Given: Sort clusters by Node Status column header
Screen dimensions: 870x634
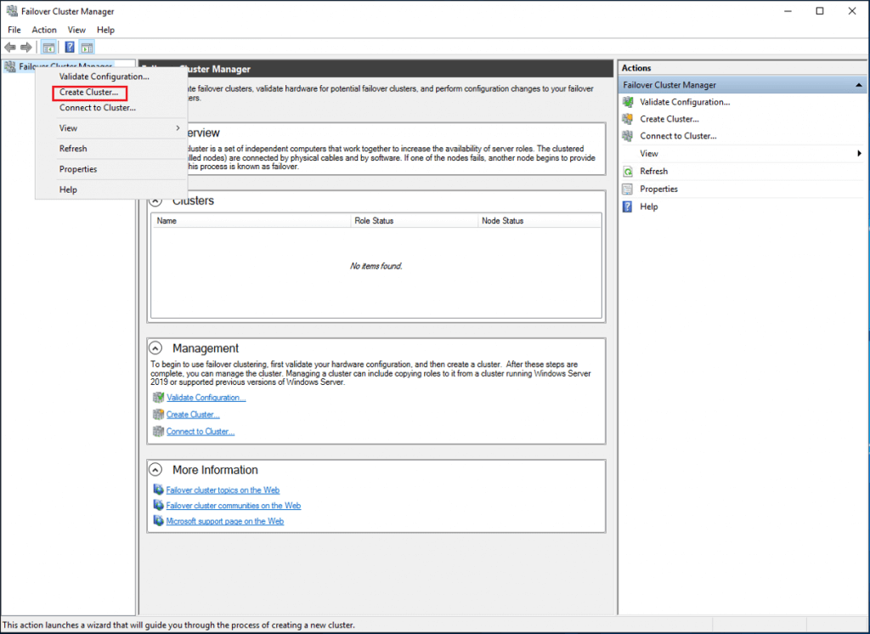Looking at the screenshot, I should click(x=540, y=221).
